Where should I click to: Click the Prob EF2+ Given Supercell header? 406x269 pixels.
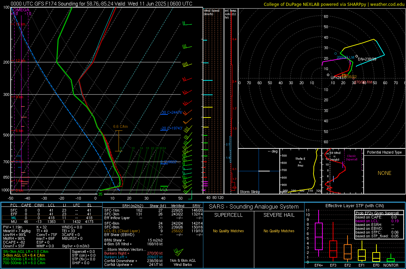click(377, 213)
